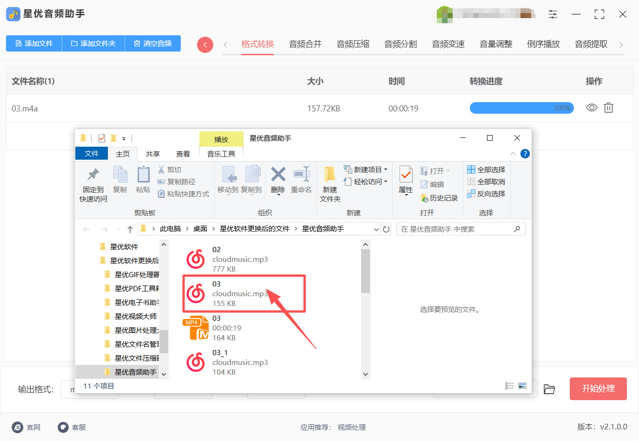Click the 视频处理 recommended app link
Image resolution: width=639 pixels, height=441 pixels.
pyautogui.click(x=352, y=428)
